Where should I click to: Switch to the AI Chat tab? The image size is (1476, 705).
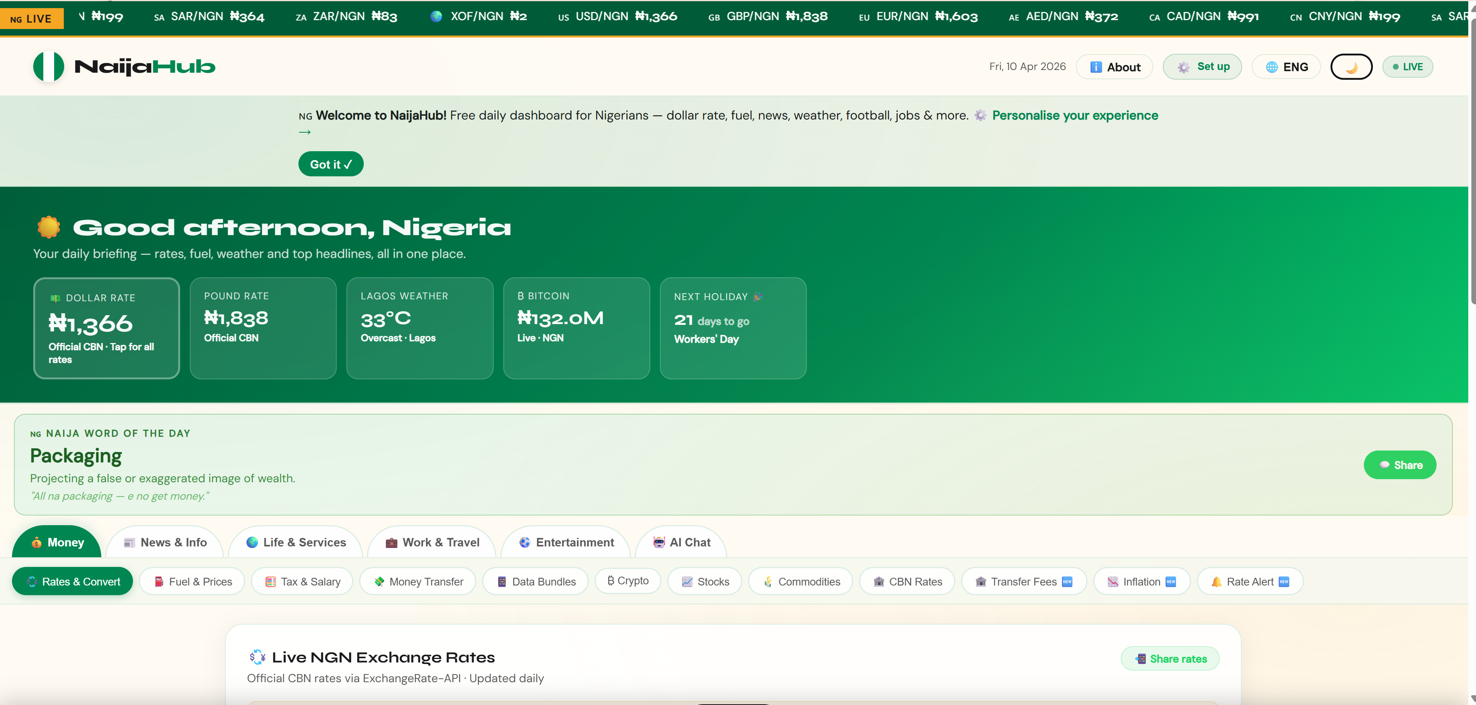tap(681, 542)
